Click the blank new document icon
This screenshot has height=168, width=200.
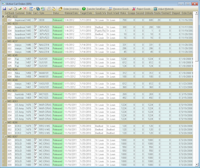pyautogui.click(x=15, y=9)
